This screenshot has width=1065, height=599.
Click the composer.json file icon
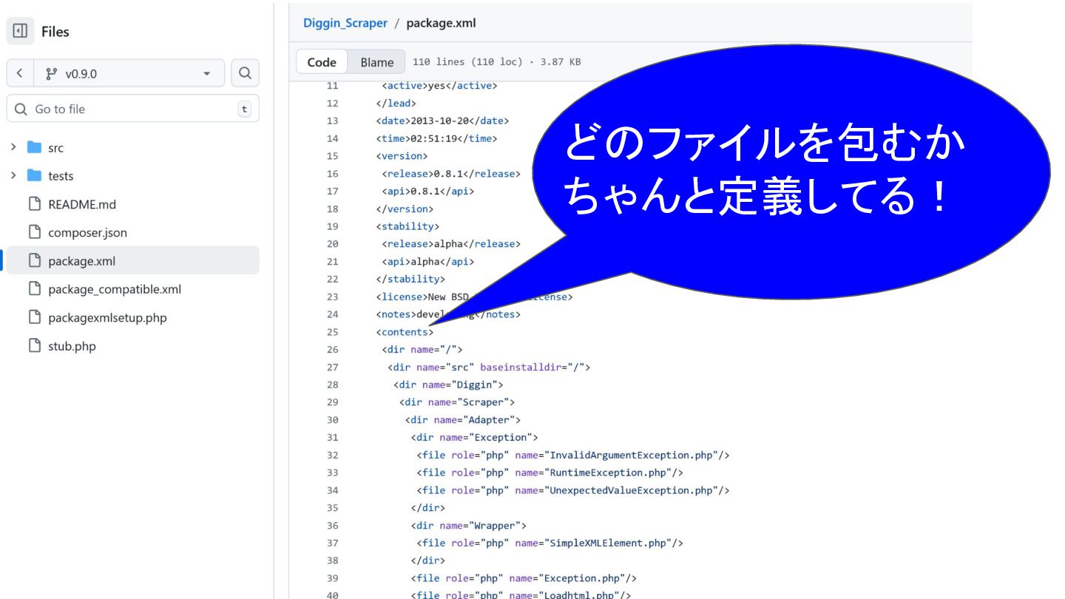pos(34,232)
